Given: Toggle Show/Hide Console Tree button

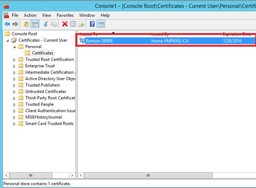Looking at the screenshot, I should [35, 24].
